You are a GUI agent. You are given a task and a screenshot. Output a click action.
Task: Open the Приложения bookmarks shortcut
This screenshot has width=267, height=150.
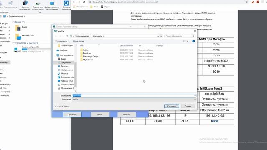[x=80, y=7]
